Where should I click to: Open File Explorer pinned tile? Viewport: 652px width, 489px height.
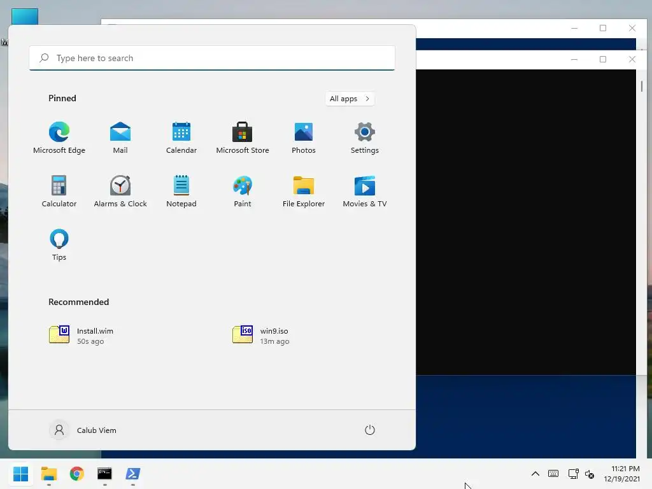pos(304,191)
